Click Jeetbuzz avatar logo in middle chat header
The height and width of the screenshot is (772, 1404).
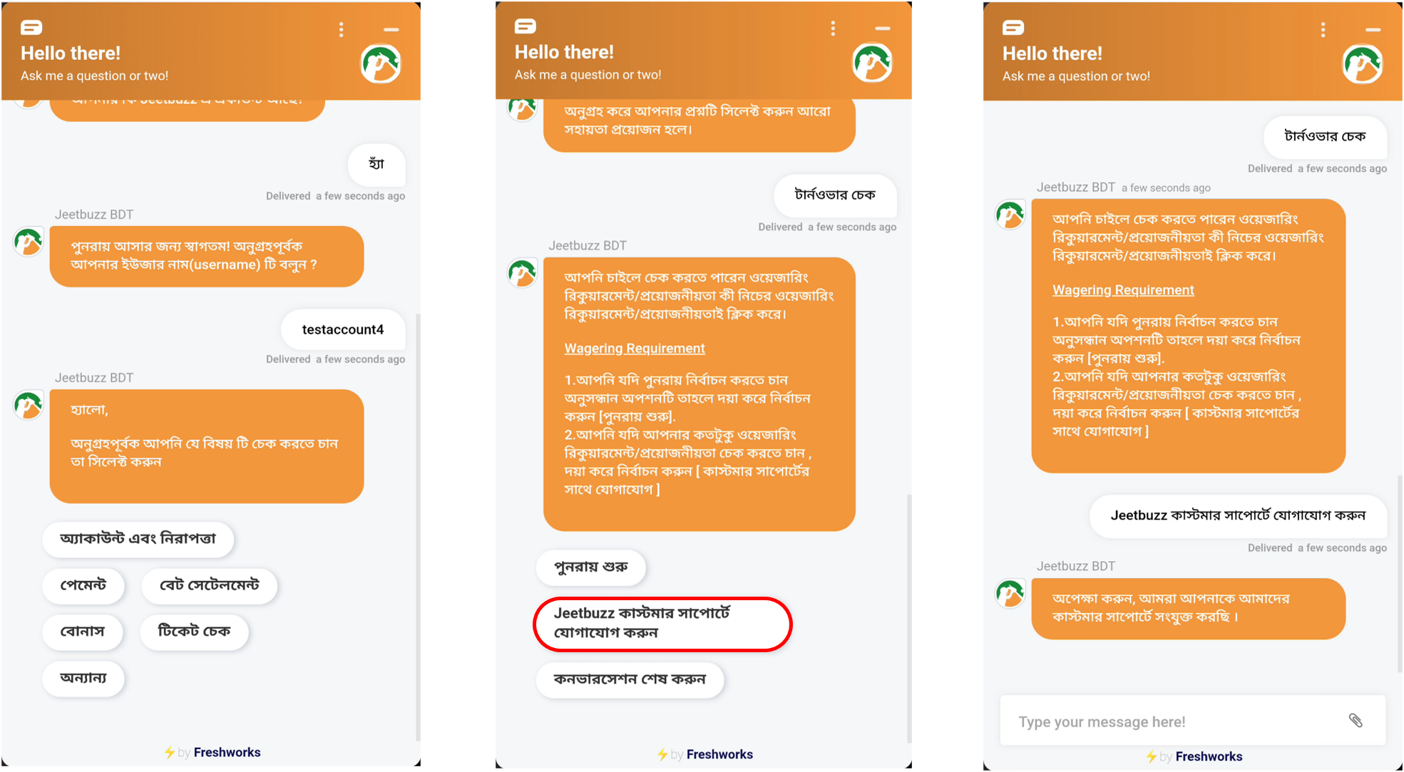coord(871,63)
